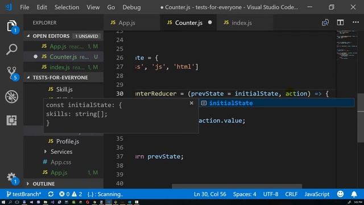
Task: Select index.js in the Open Editors list
Action: [x=63, y=67]
